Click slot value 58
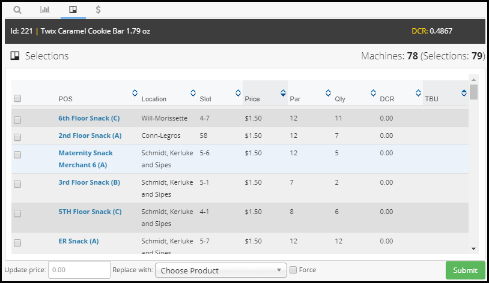The width and height of the screenshot is (489, 283). tap(203, 136)
